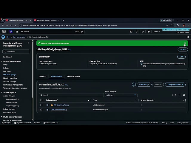Go back in browser history
Viewport: 191px width, 143px height.
coord(3,25)
